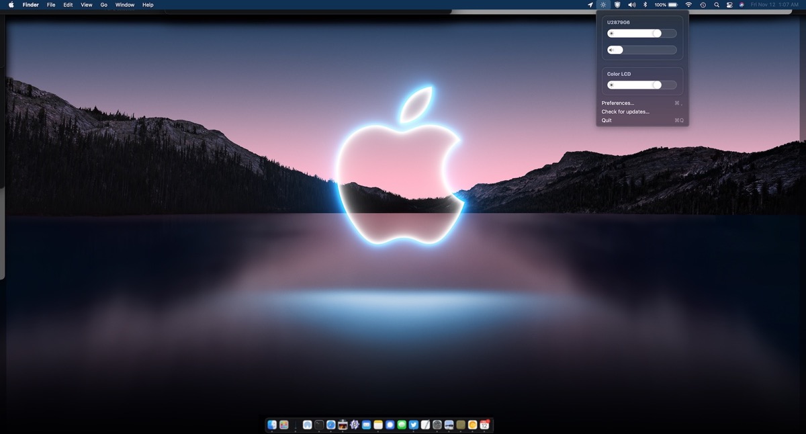Image resolution: width=806 pixels, height=434 pixels.
Task: Click the Wi-Fi icon in menu bar
Action: pyautogui.click(x=688, y=5)
